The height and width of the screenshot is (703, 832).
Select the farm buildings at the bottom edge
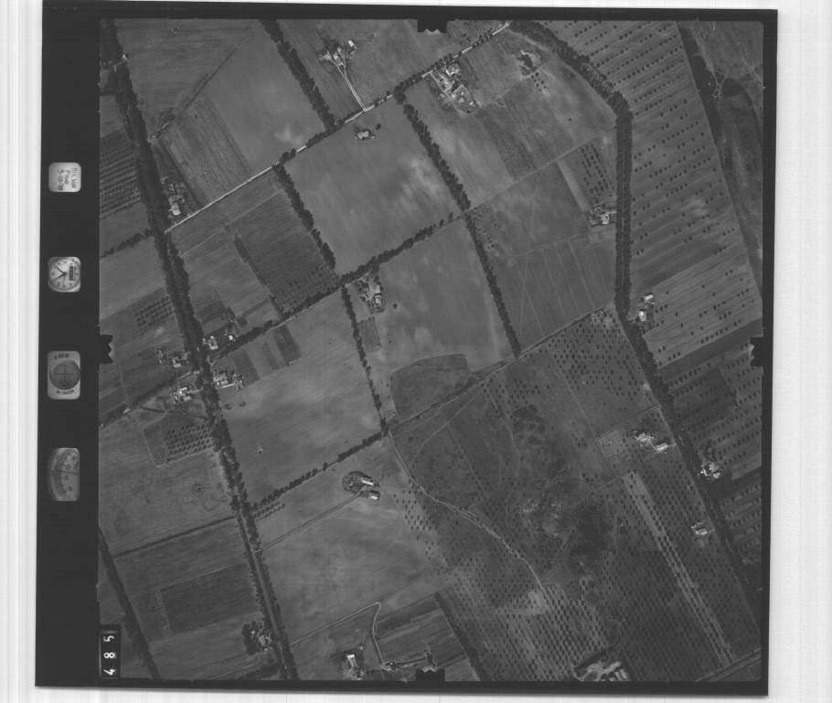tap(350, 660)
